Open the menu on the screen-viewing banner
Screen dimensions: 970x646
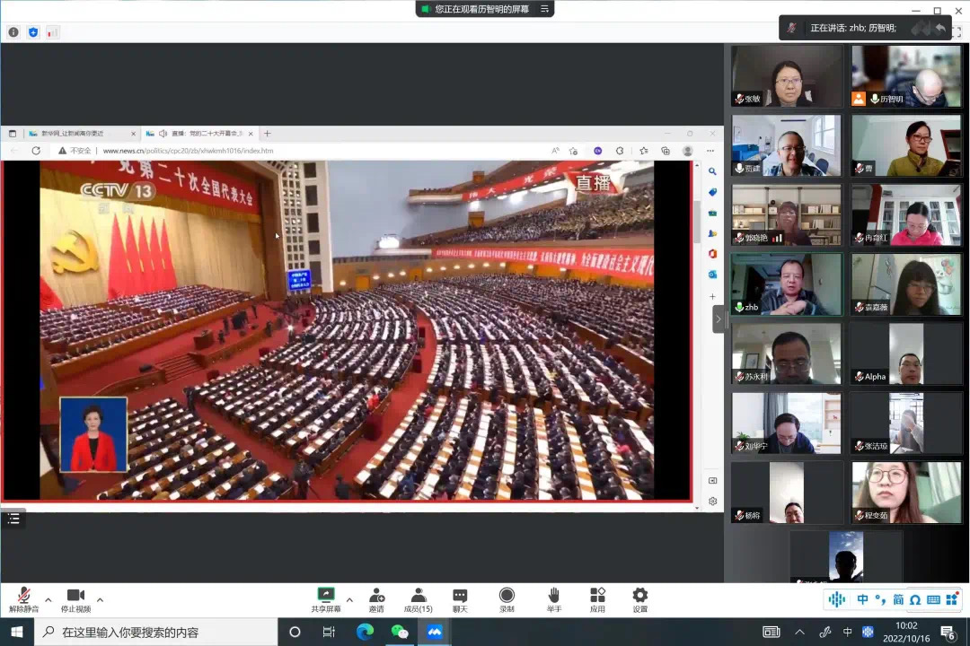coord(542,9)
